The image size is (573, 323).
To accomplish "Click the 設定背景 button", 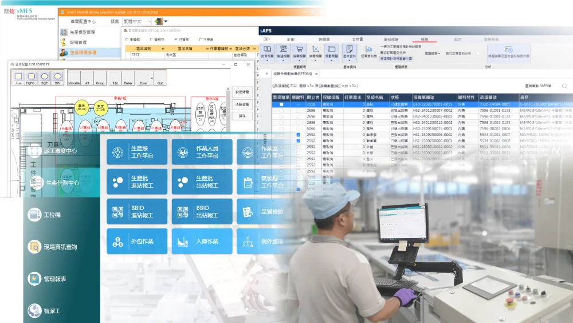I will coord(242,92).
